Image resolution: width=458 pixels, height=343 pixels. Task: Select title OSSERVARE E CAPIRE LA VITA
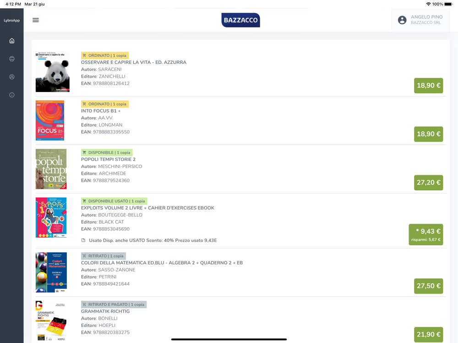(134, 62)
